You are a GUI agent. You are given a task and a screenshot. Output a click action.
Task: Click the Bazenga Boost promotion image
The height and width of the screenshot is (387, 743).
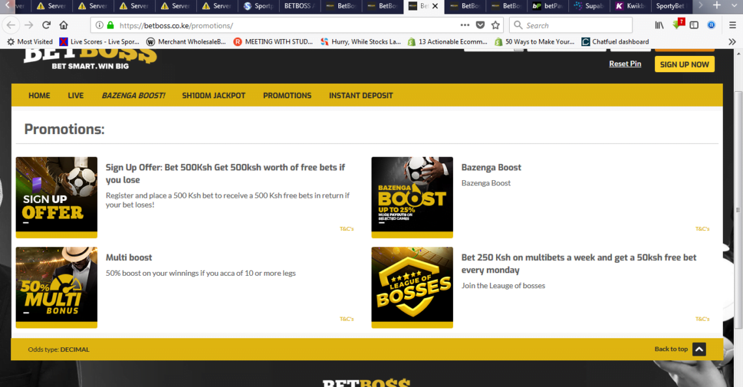[x=413, y=197]
